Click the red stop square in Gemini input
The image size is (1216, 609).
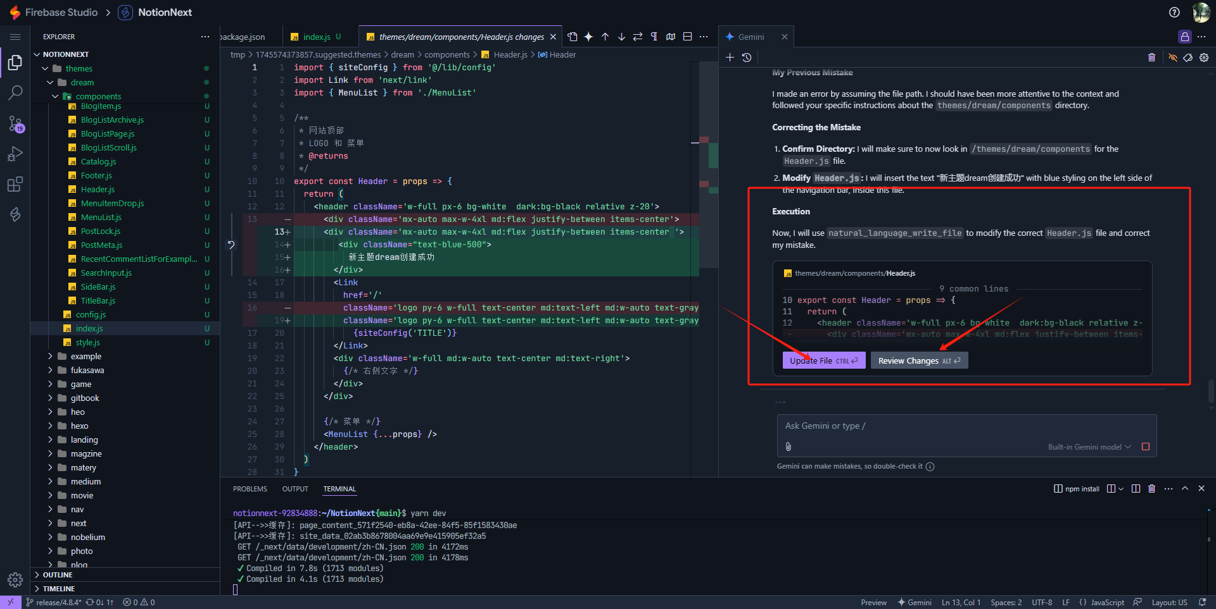(1146, 446)
